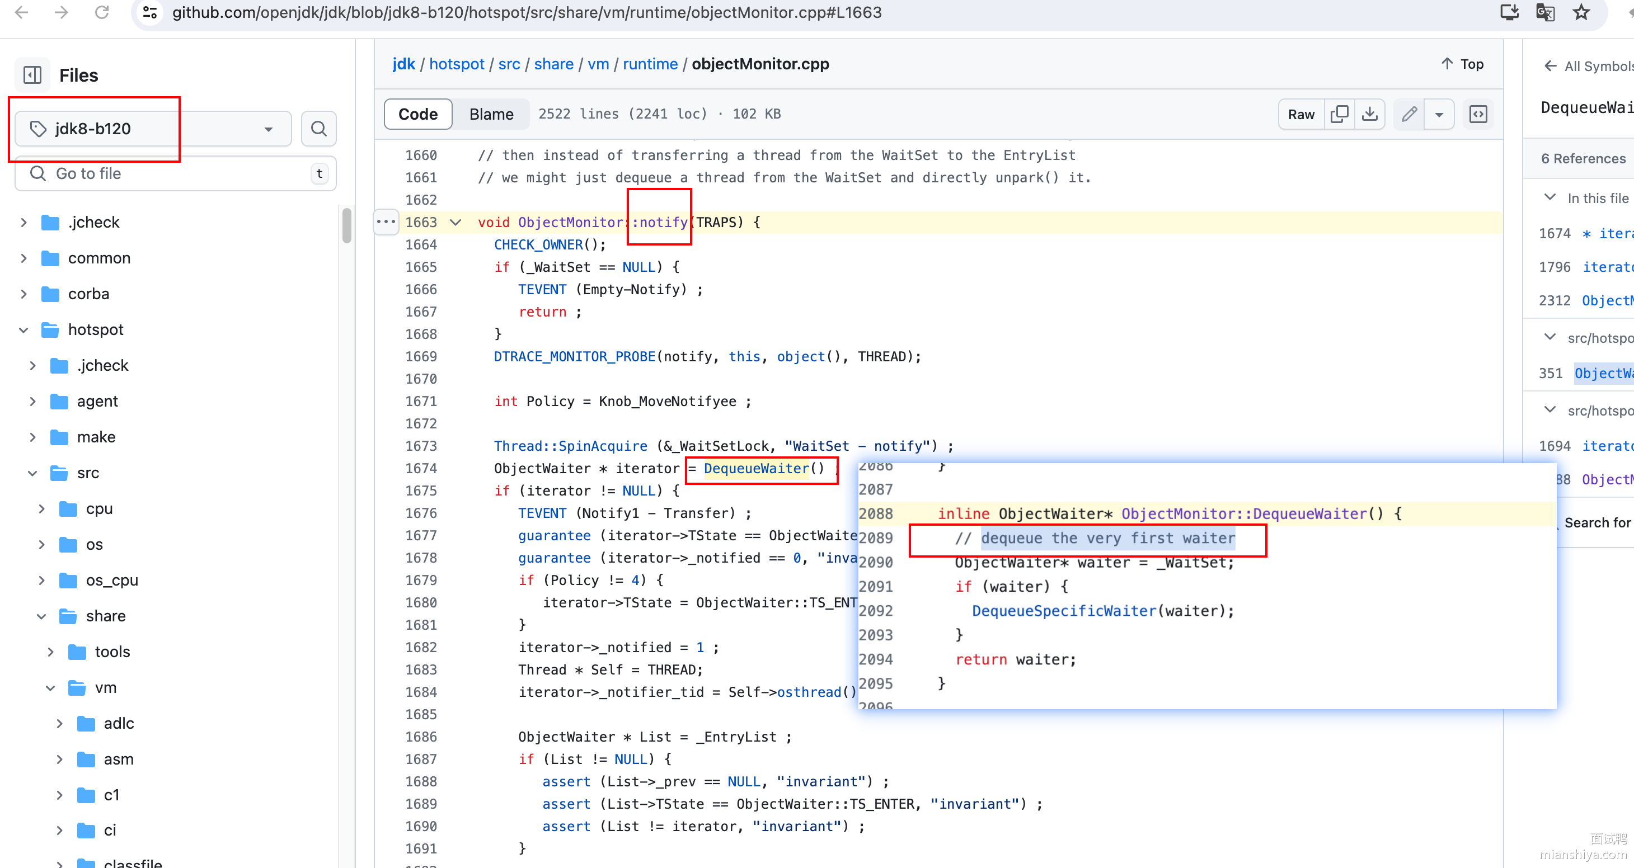The image size is (1634, 868).
Task: Click the pencil edit file icon
Action: click(x=1410, y=114)
